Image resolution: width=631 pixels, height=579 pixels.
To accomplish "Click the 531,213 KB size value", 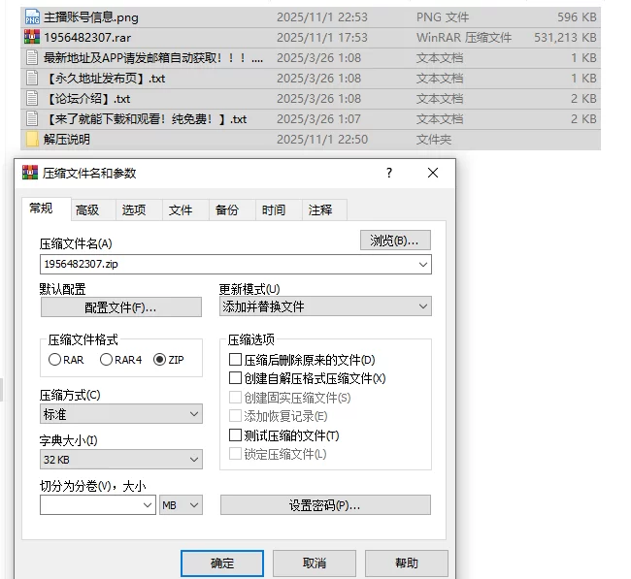I will 565,38.
